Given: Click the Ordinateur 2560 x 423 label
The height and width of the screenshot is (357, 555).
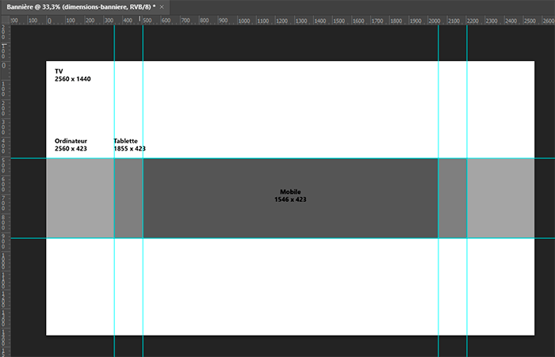Looking at the screenshot, I should click(x=71, y=145).
